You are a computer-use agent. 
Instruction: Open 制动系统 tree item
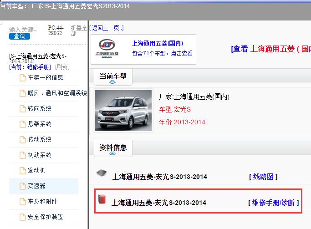point(40,155)
